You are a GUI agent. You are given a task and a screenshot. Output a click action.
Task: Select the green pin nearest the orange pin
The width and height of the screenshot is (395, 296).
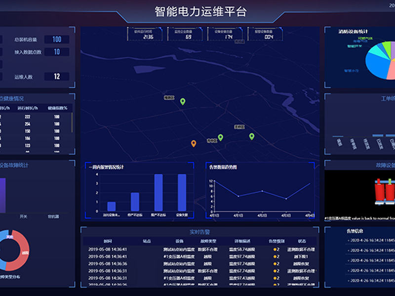coord(220,138)
